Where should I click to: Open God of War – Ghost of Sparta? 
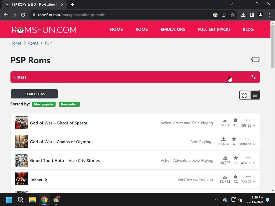[59, 123]
